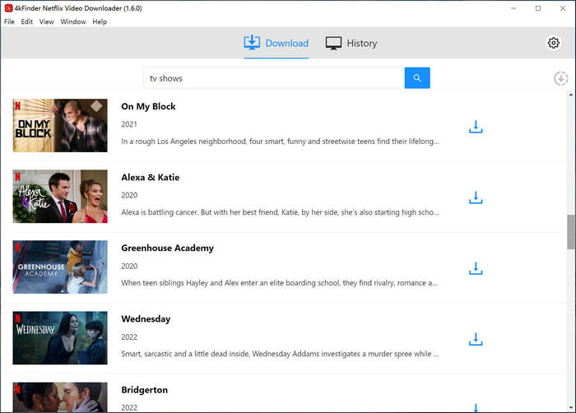Click the 'Wednesday' title text
Image resolution: width=576 pixels, height=413 pixels.
coord(146,319)
